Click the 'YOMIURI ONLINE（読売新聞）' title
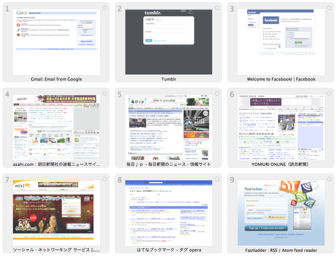Screen dimensions: 336x256 click(280, 165)
